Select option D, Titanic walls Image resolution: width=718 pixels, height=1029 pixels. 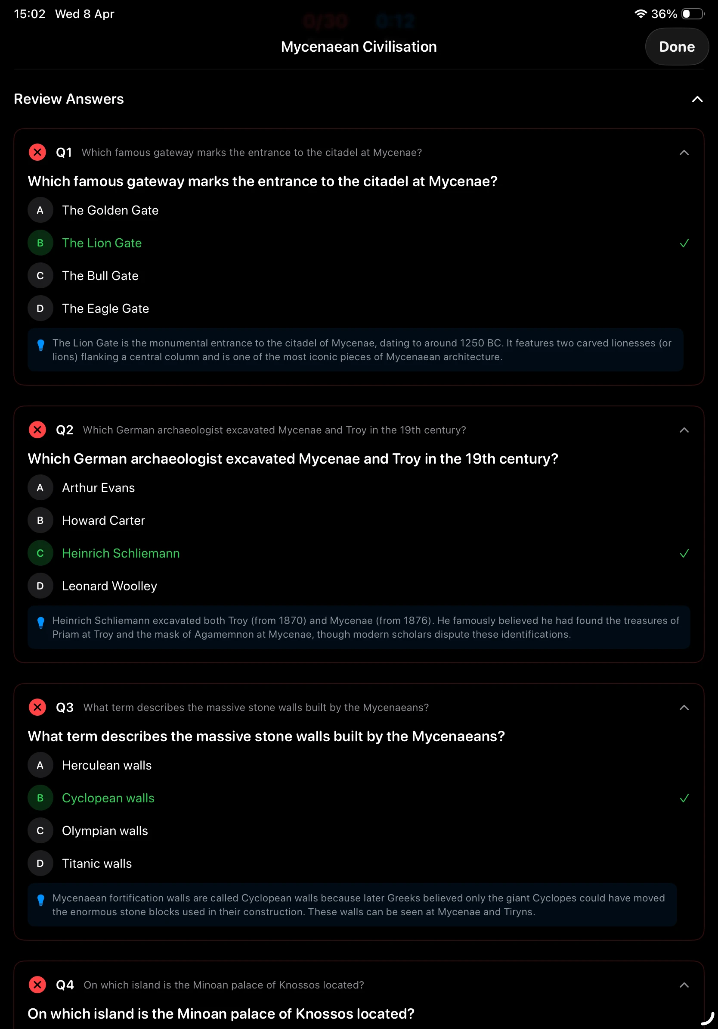click(x=97, y=863)
